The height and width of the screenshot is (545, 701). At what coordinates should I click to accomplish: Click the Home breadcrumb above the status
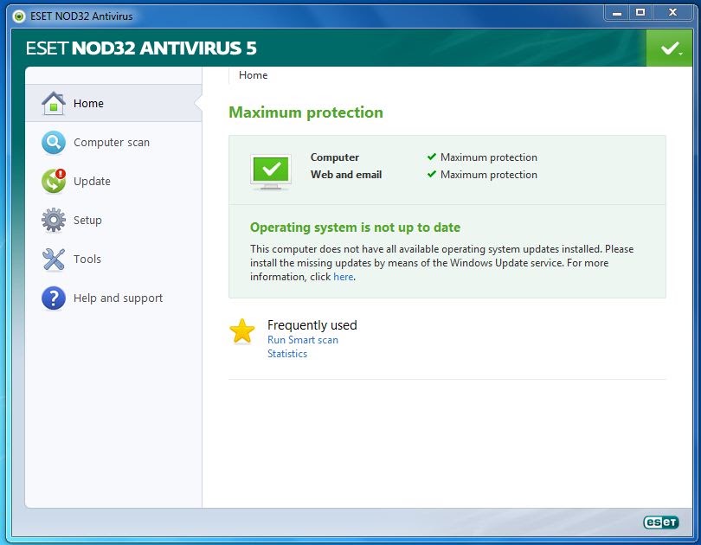pyautogui.click(x=253, y=75)
